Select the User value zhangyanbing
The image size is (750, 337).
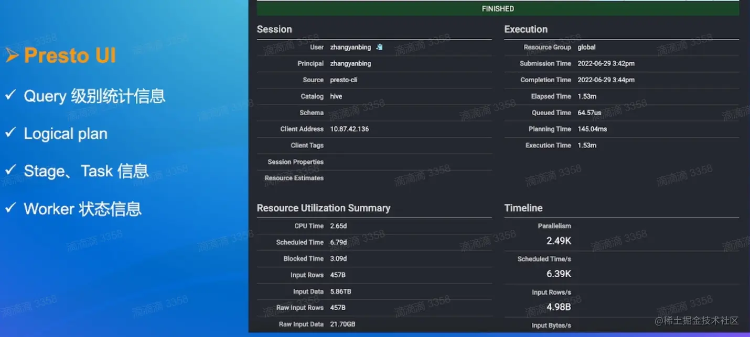point(350,47)
